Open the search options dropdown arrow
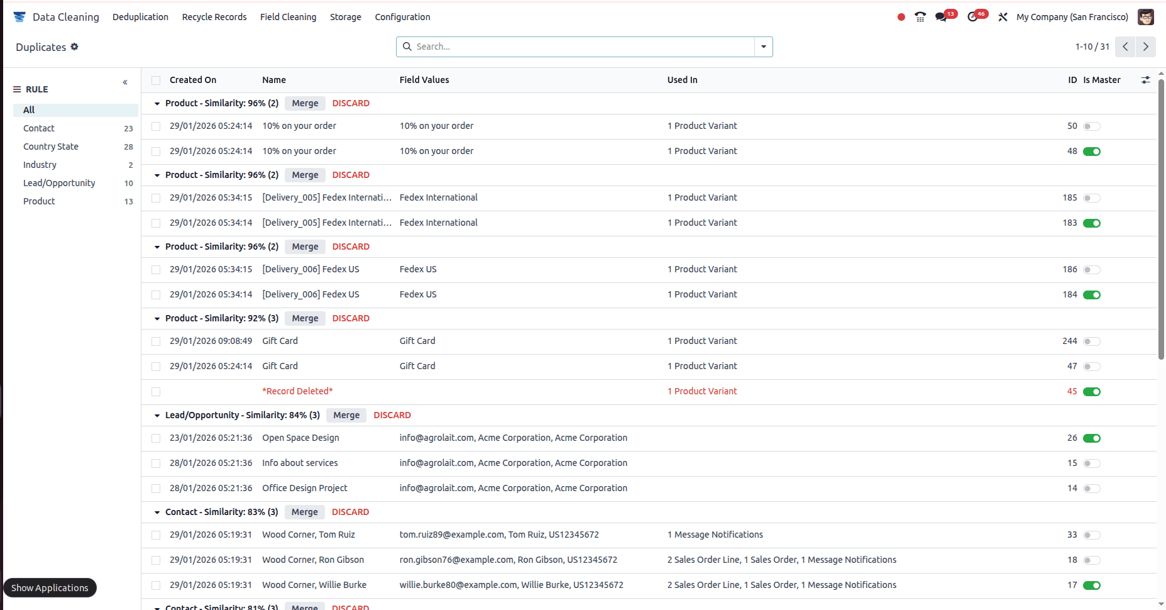The image size is (1166, 610). pos(763,47)
